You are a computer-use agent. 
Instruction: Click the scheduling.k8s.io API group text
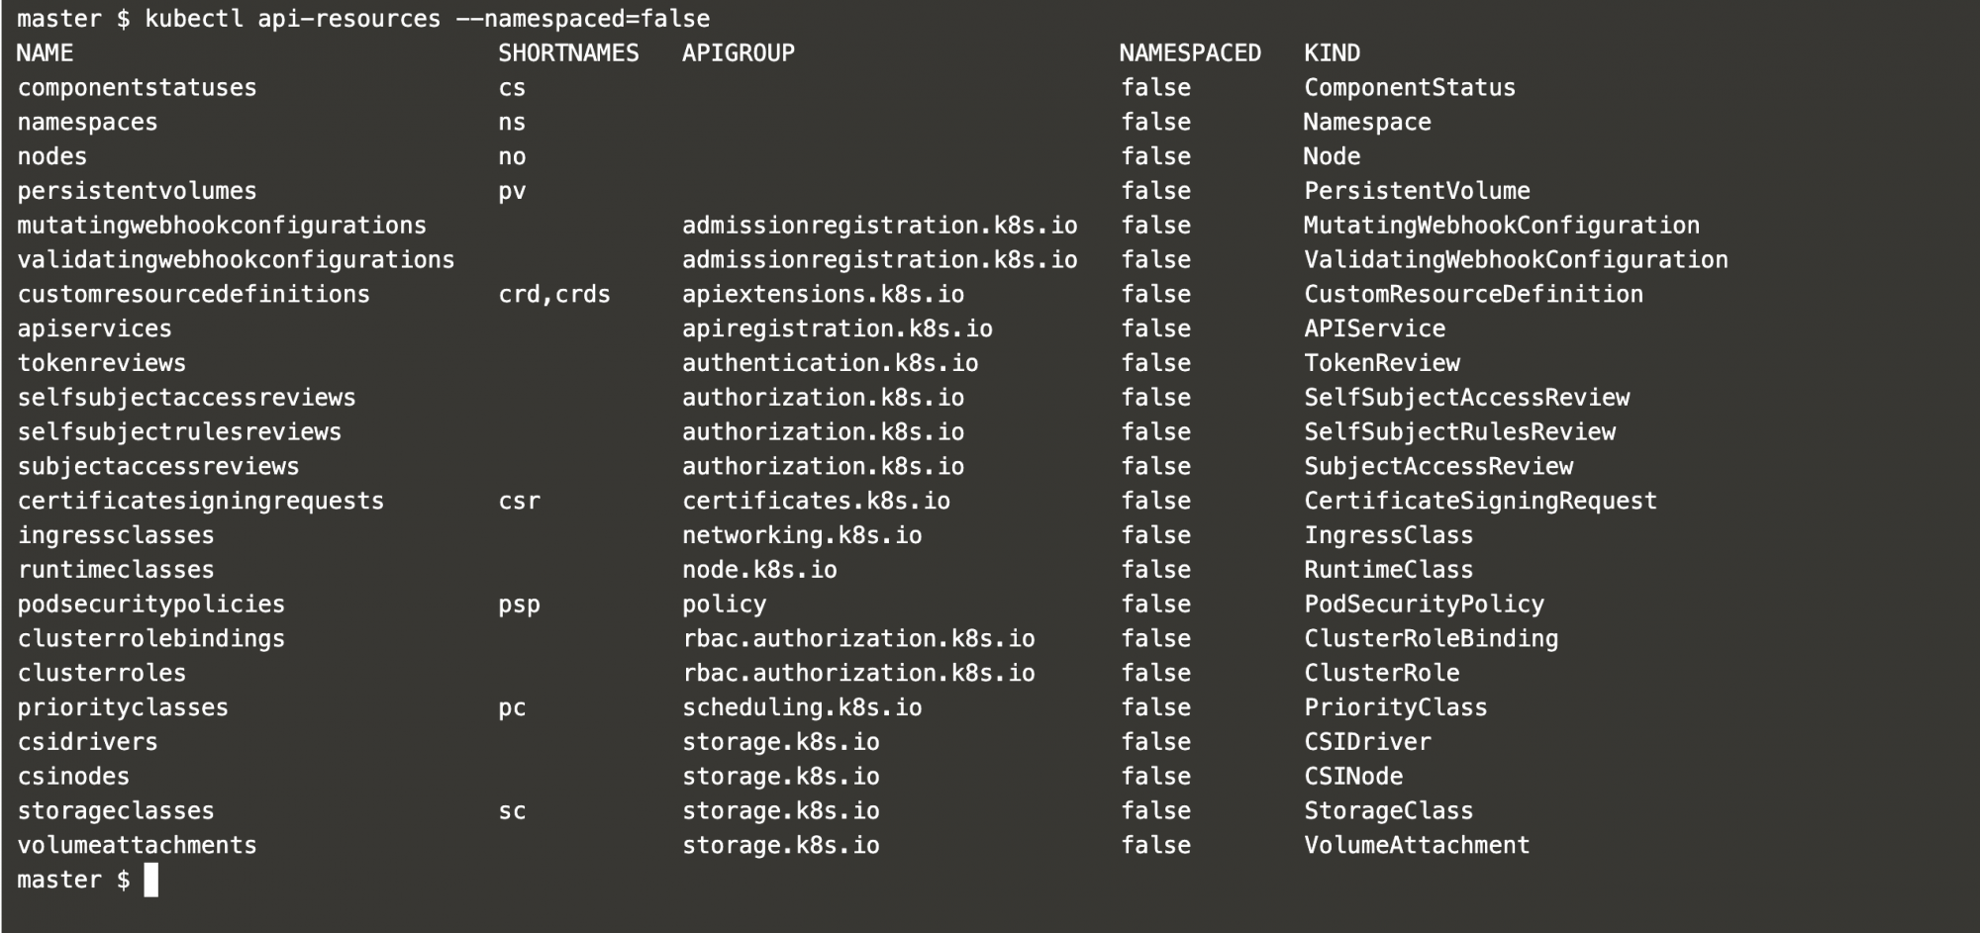tap(802, 707)
